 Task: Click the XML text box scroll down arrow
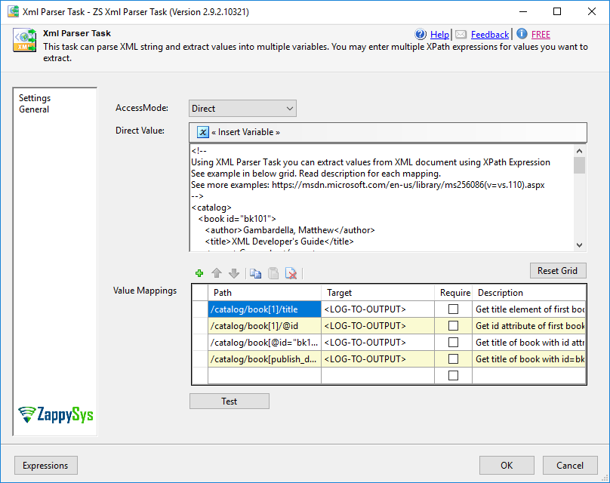[x=579, y=245]
